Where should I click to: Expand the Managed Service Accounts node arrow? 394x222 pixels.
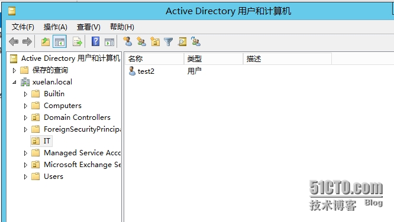click(25, 153)
